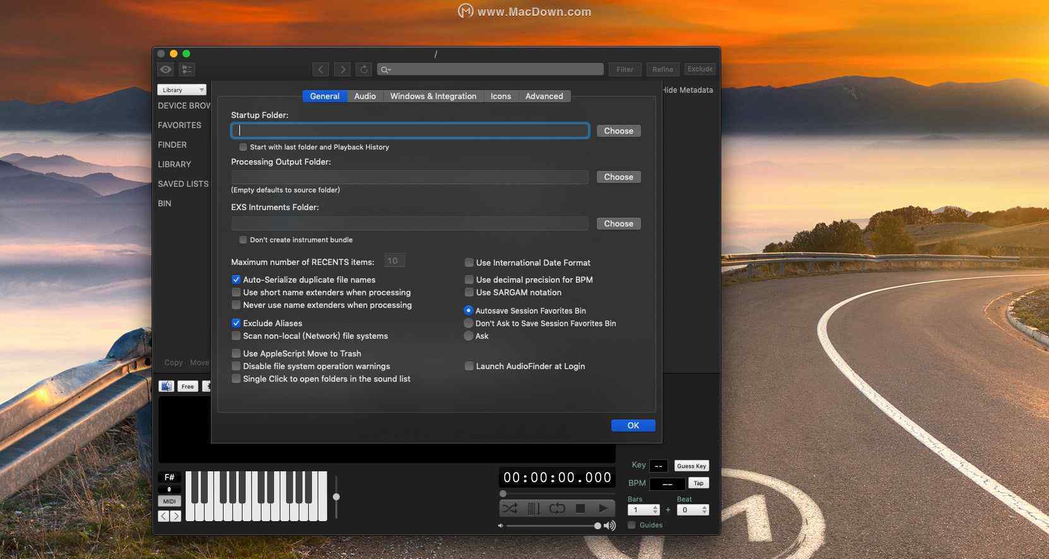Image resolution: width=1049 pixels, height=559 pixels.
Task: Switch to the General tab
Action: click(x=325, y=96)
